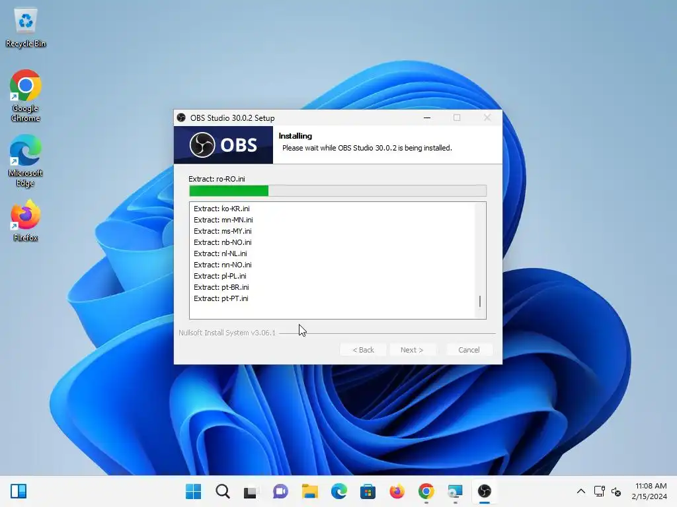
Task: Select the "Extract: nl-NL.ini" log line
Action: 220,253
